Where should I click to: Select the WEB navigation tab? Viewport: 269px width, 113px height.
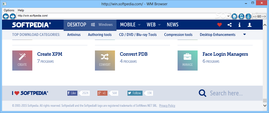point(151,25)
